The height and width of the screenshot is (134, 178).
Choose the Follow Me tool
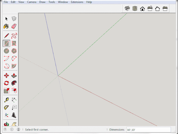(14, 83)
